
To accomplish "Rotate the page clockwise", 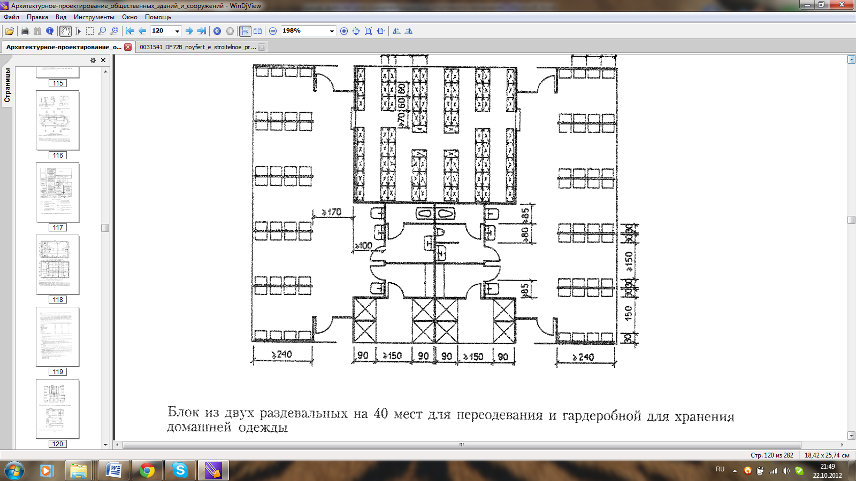I will 409,31.
